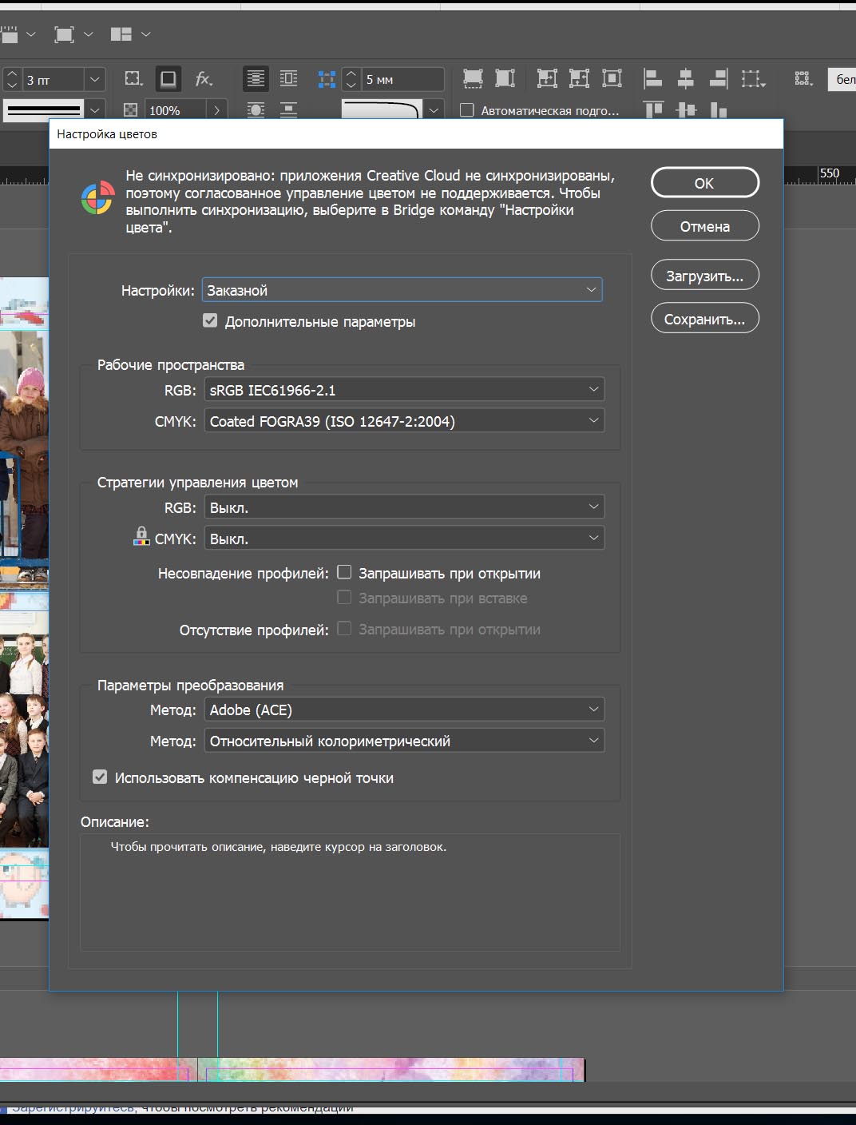856x1125 pixels.
Task: Open the arrange documents dropdown arrow
Action: [145, 34]
